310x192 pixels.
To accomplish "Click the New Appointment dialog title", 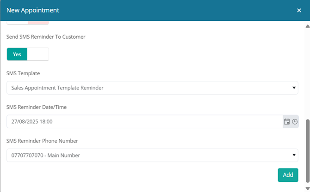I will pos(33,10).
